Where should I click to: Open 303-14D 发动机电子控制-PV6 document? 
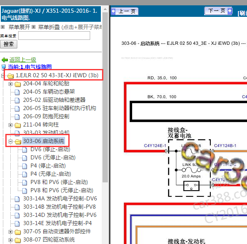tap(60, 215)
